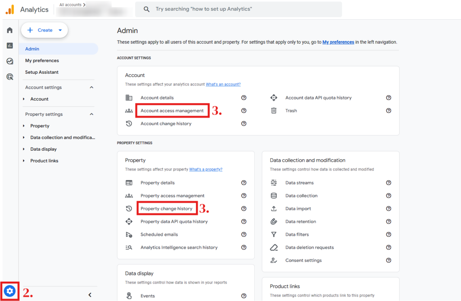Click the Google Analytics logo

point(10,9)
